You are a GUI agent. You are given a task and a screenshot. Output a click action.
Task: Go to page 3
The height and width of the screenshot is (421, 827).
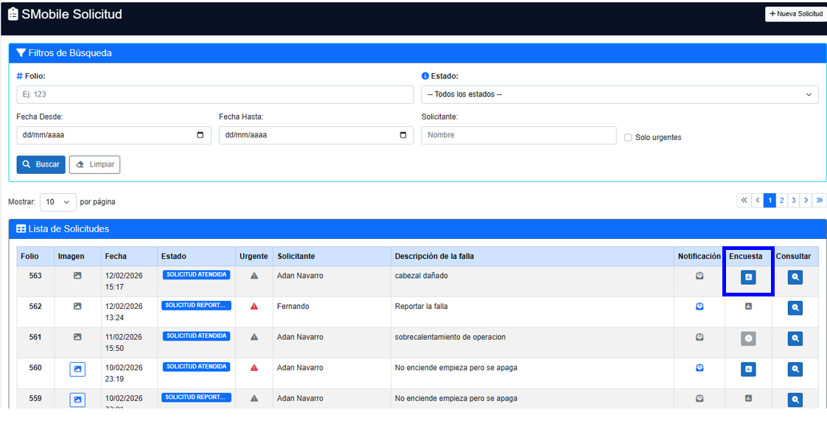point(793,201)
